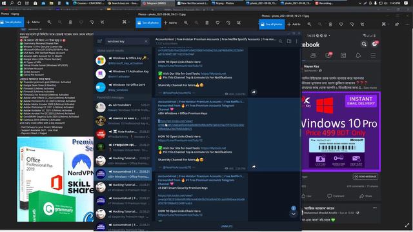The height and width of the screenshot is (232, 413).
Task: Share the image from rightmost Photos window
Action: point(397,24)
